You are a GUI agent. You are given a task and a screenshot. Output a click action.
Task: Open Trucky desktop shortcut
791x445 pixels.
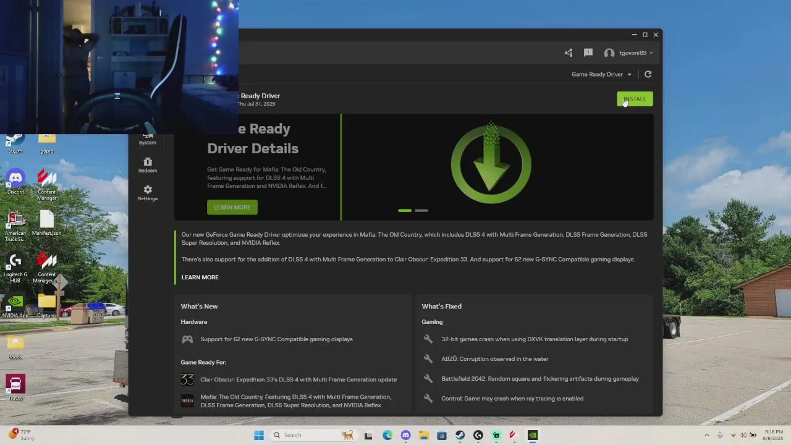[15, 388]
